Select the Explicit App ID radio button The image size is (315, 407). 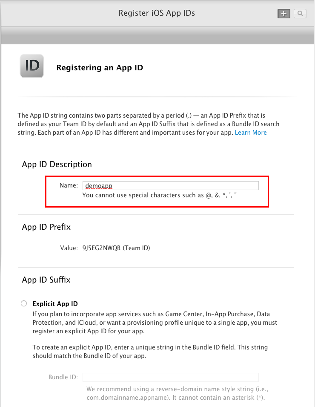point(24,303)
